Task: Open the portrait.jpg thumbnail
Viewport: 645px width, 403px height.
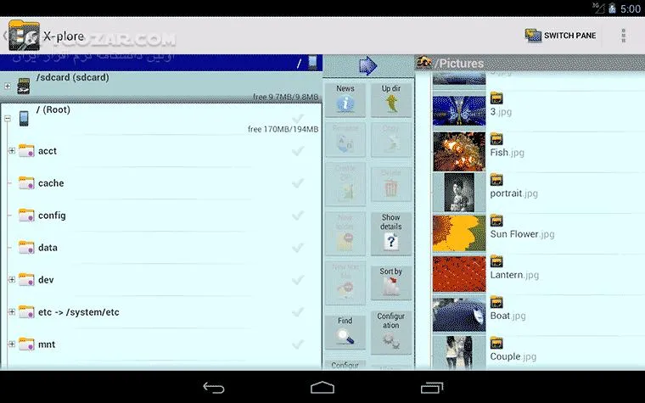Action: tap(459, 192)
